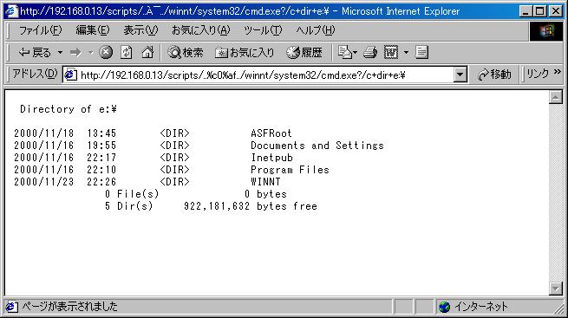The image size is (568, 318).
Task: Open the Favorites (お気に入り) toolbar button
Action: pyautogui.click(x=245, y=53)
